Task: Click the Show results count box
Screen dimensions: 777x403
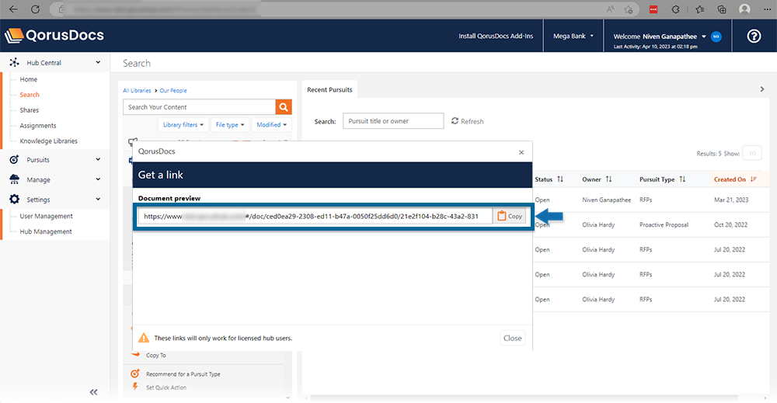Action: (751, 154)
